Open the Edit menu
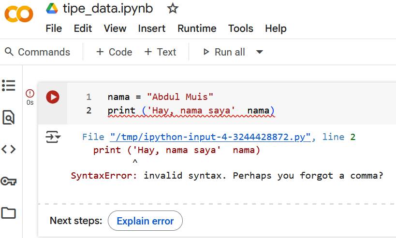 click(x=83, y=28)
